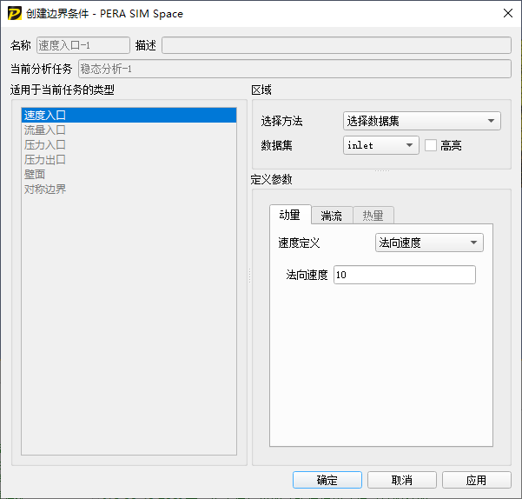Switch to the 湍流 tab

[332, 216]
